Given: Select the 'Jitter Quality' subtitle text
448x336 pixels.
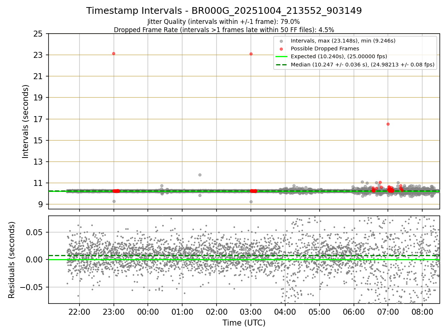Looking at the screenshot, I should pyautogui.click(x=224, y=22).
